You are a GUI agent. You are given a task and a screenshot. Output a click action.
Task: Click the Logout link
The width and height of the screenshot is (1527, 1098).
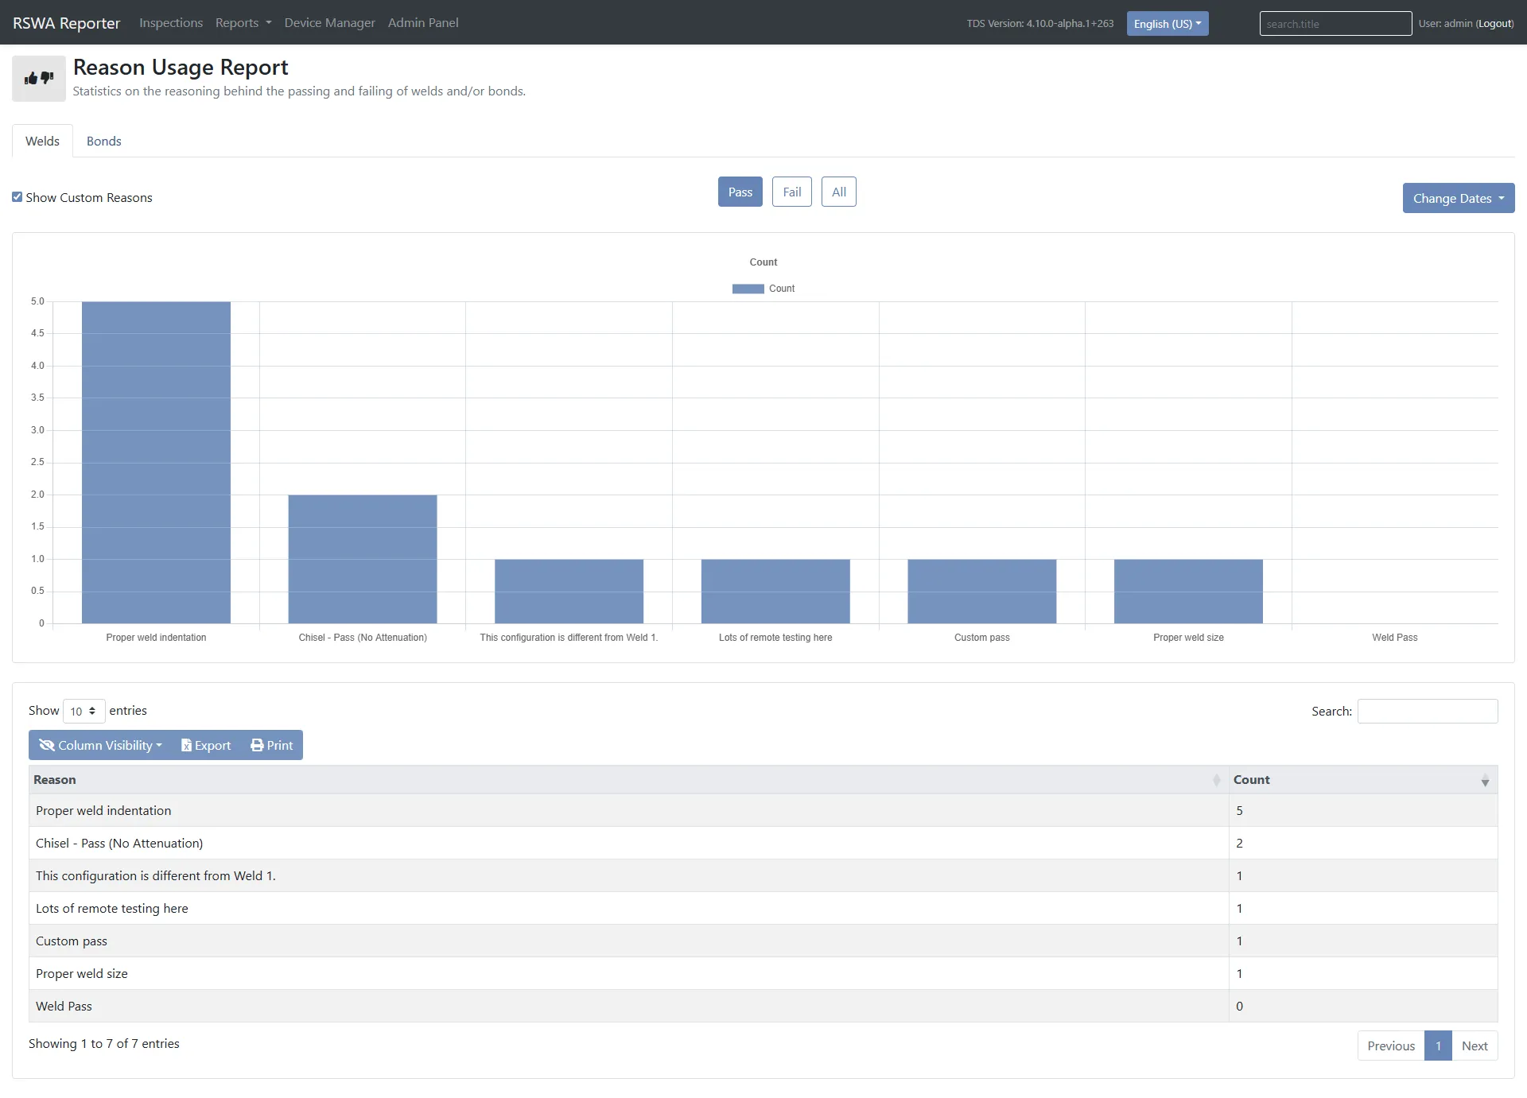tap(1494, 23)
